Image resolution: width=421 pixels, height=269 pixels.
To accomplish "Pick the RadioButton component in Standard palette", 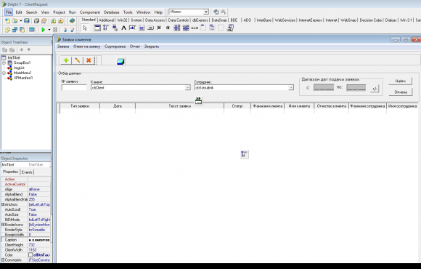I will coord(168,28).
